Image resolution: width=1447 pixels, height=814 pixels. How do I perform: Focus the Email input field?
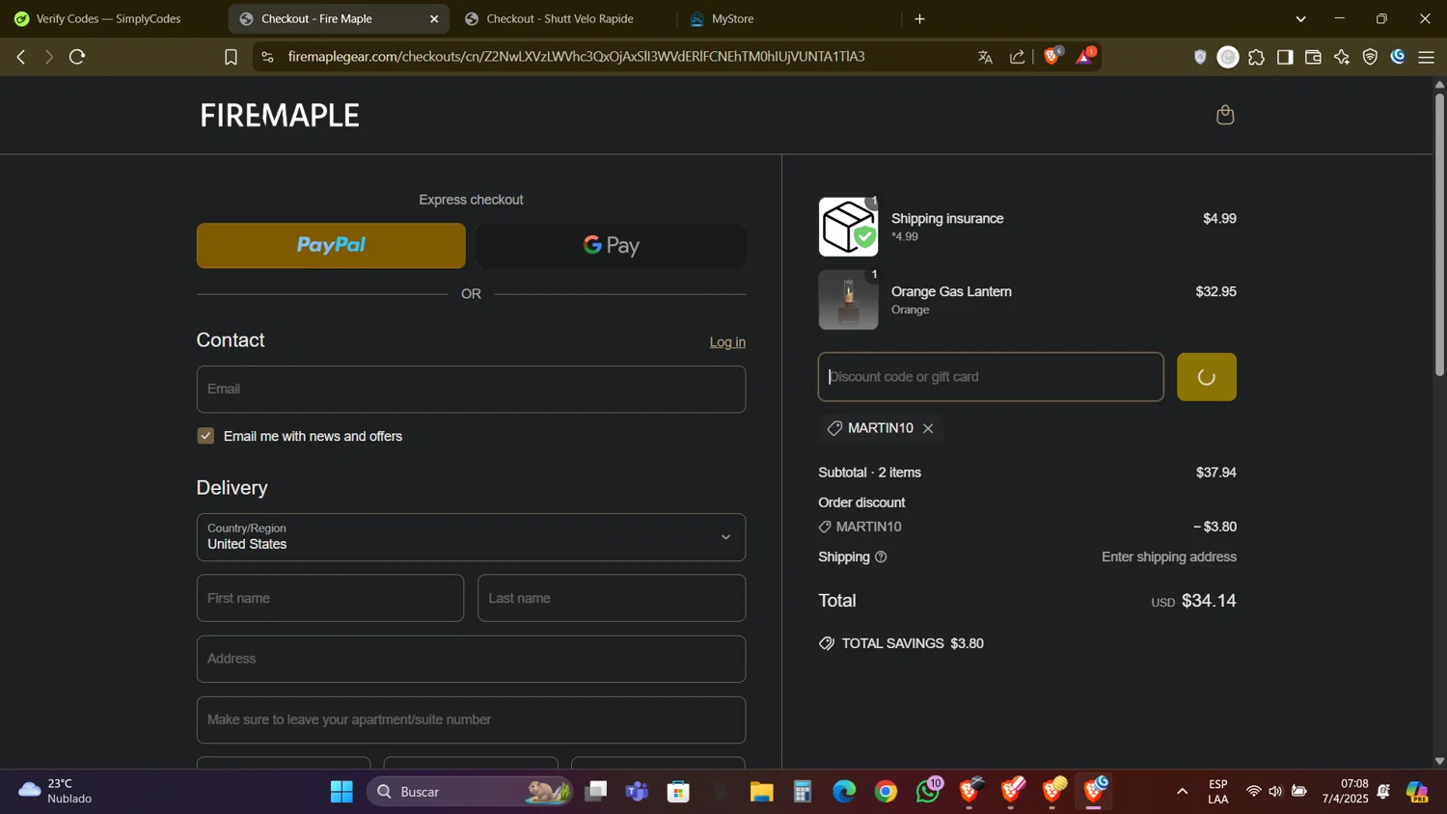pos(471,389)
